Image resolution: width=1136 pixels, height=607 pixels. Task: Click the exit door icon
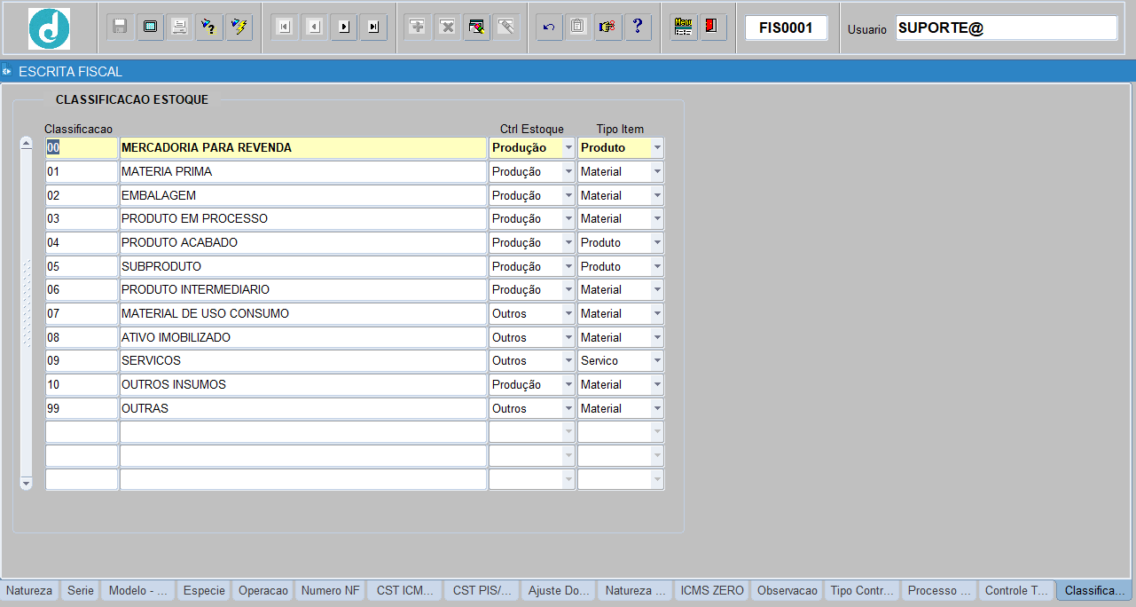click(712, 27)
